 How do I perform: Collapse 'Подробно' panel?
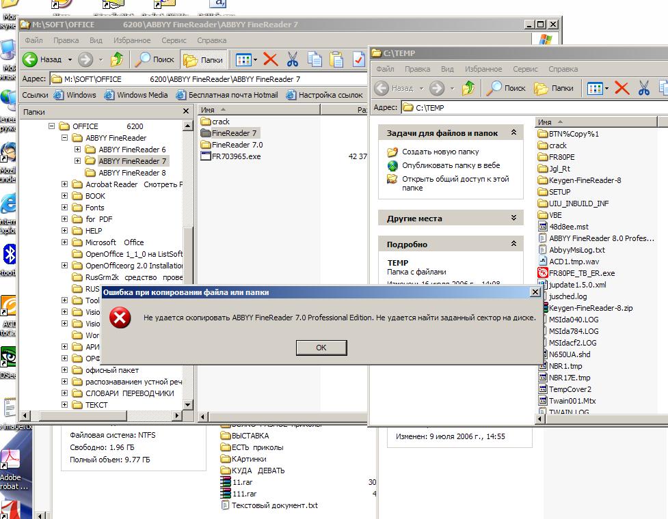pyautogui.click(x=513, y=244)
